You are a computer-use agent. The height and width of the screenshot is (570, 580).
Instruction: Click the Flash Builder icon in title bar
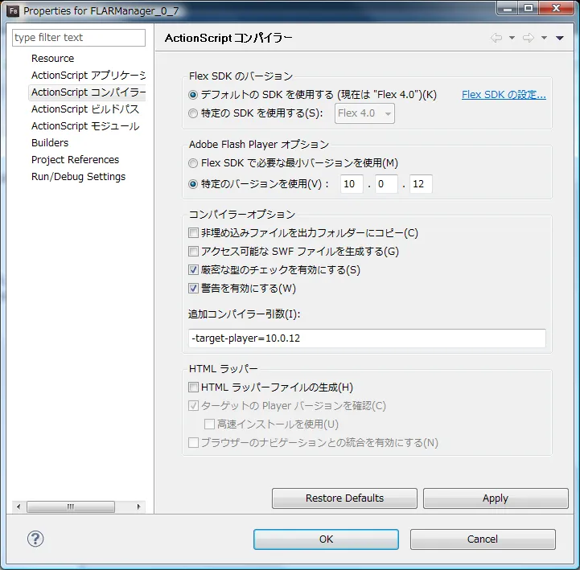[x=14, y=10]
